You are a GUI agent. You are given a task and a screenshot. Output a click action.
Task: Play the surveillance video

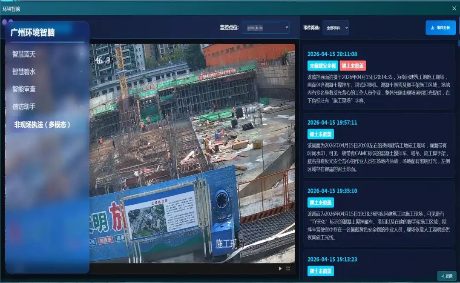coord(280,269)
